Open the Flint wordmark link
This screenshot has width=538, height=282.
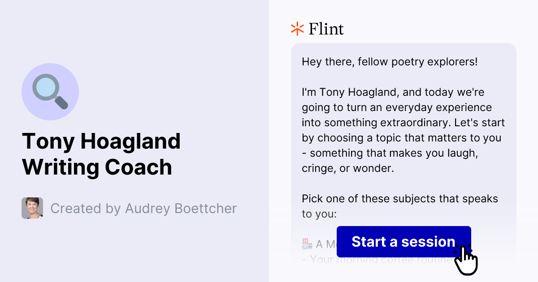(325, 29)
